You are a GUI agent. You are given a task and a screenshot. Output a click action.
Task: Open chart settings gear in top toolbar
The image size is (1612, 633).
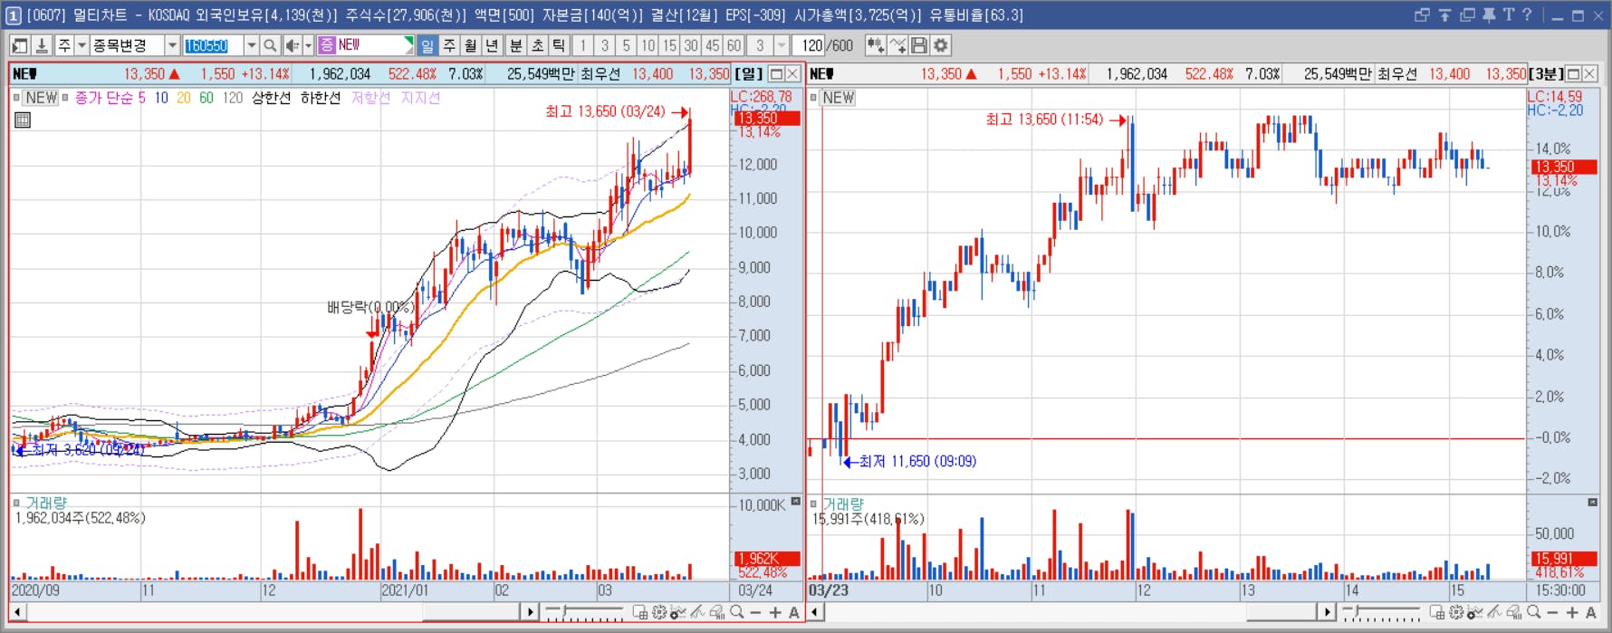941,45
